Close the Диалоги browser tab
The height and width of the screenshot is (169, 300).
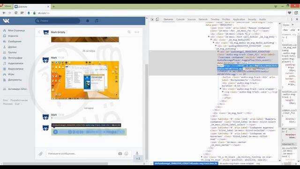coord(48,7)
